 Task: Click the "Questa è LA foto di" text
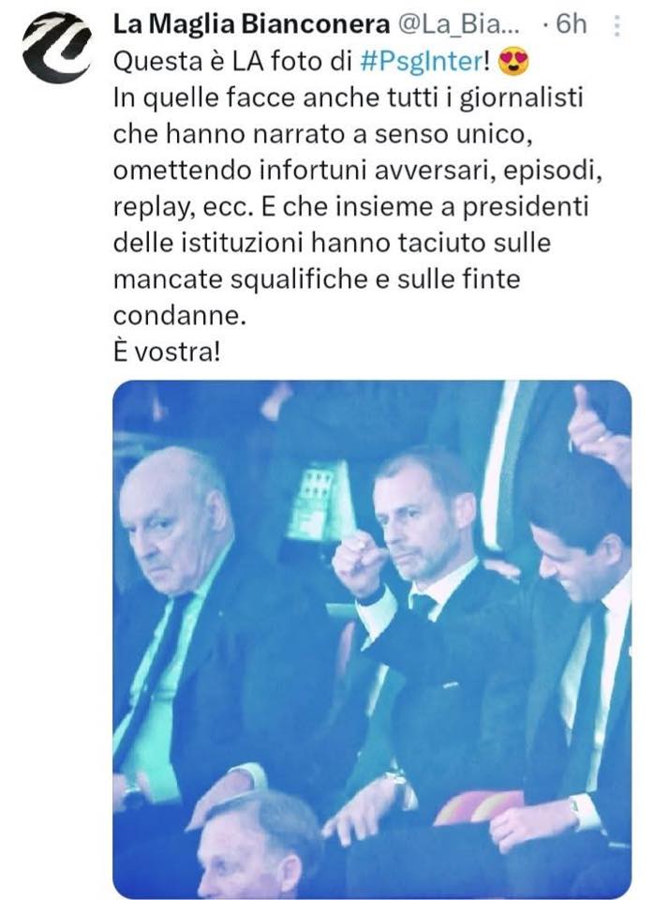coord(233,62)
